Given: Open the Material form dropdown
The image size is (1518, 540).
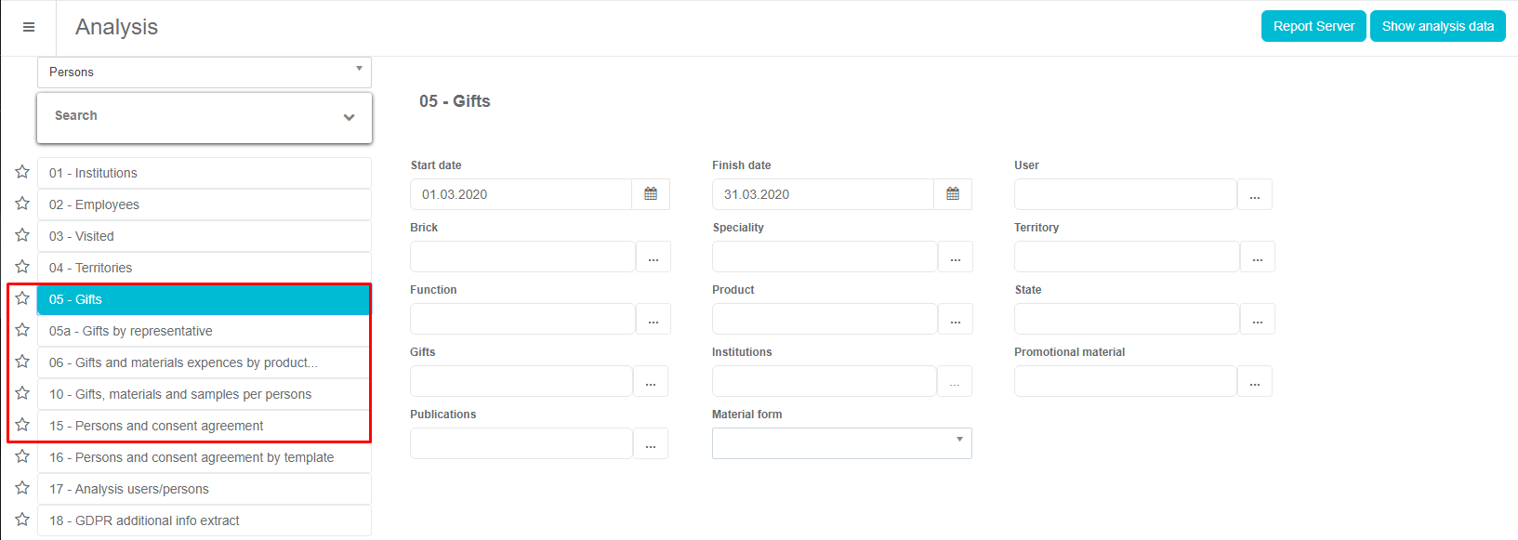Looking at the screenshot, I should coord(841,443).
